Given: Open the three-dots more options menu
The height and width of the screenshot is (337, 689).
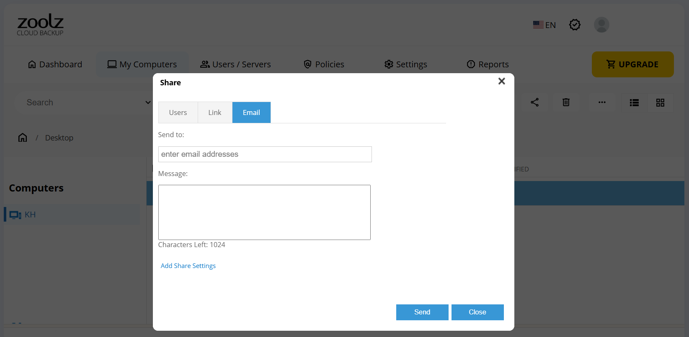Looking at the screenshot, I should point(602,102).
